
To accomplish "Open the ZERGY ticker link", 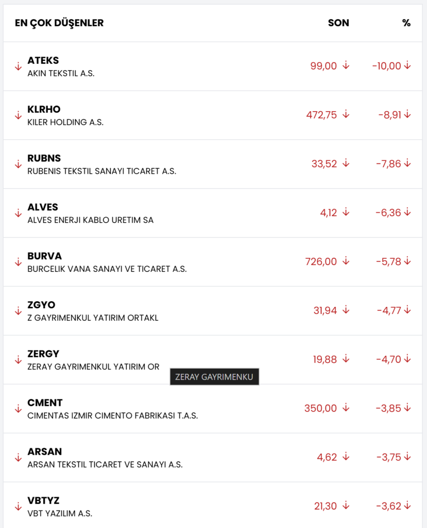I will [43, 354].
